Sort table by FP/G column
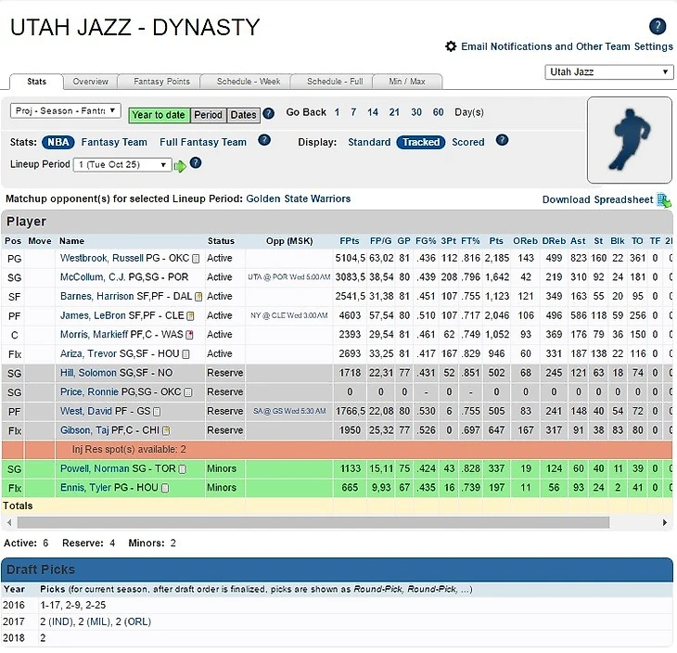 click(x=381, y=241)
